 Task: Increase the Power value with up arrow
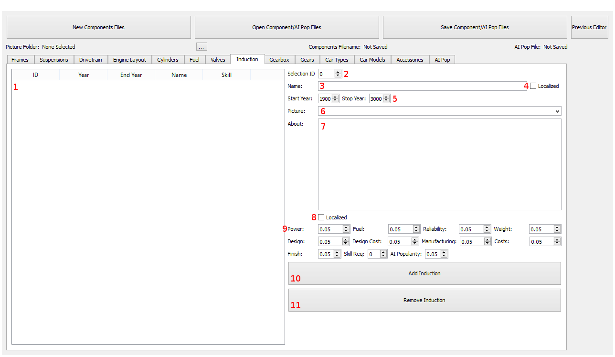pyautogui.click(x=346, y=227)
